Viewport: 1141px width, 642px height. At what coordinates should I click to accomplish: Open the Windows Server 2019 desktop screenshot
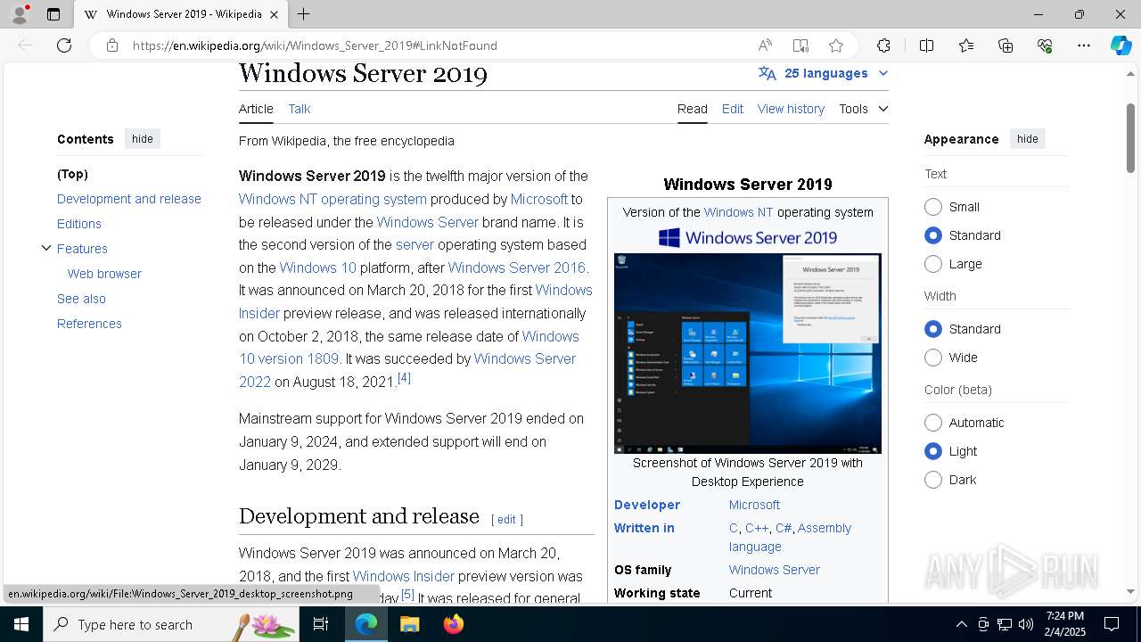click(x=748, y=353)
